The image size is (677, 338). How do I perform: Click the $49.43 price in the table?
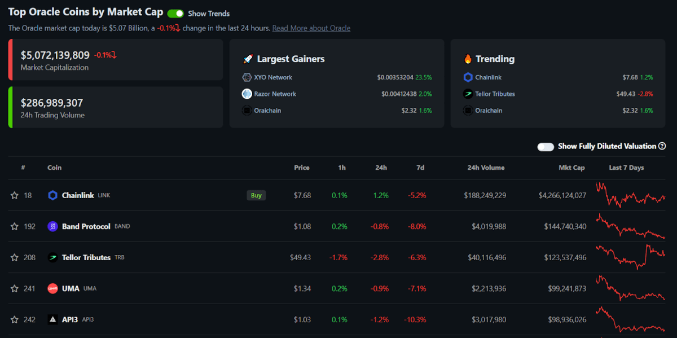300,257
